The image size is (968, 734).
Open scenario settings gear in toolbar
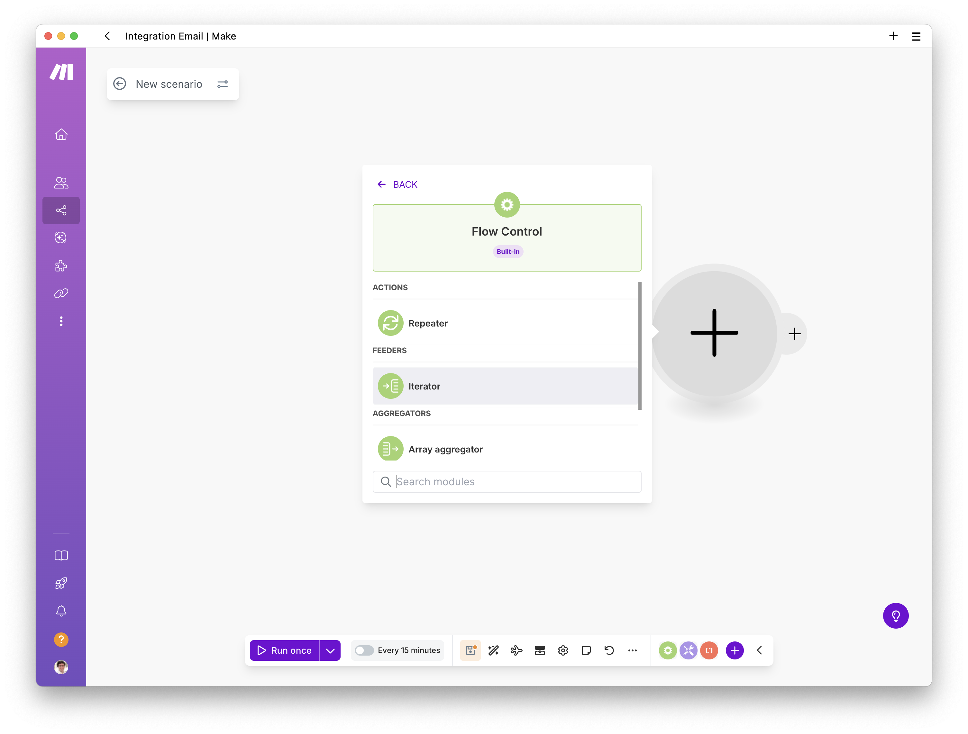(563, 650)
